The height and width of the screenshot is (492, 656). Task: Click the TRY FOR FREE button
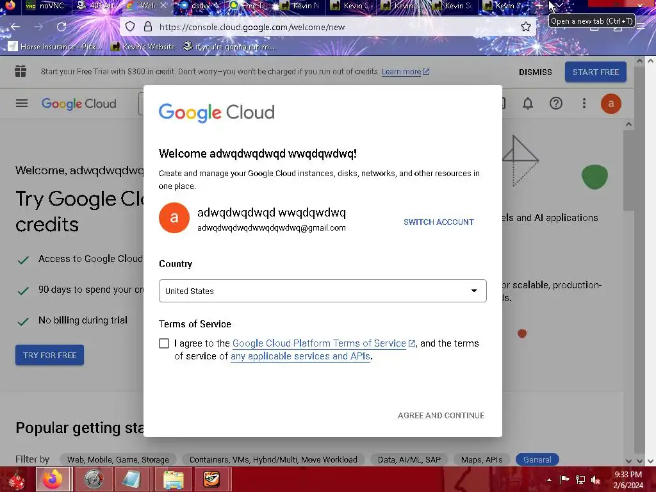pos(50,355)
